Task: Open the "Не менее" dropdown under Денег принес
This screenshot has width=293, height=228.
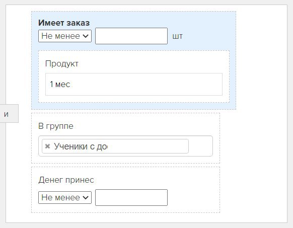Action: click(65, 197)
